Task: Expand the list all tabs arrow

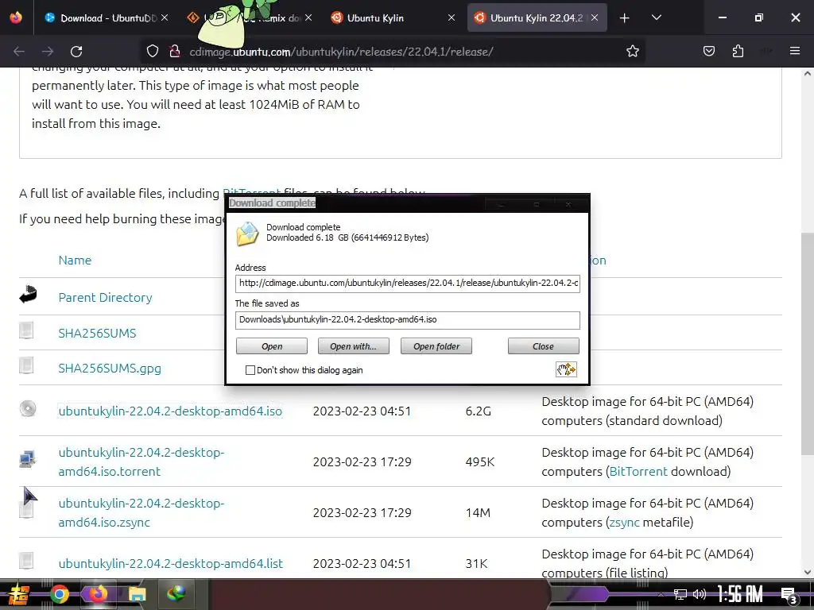Action: [x=656, y=17]
